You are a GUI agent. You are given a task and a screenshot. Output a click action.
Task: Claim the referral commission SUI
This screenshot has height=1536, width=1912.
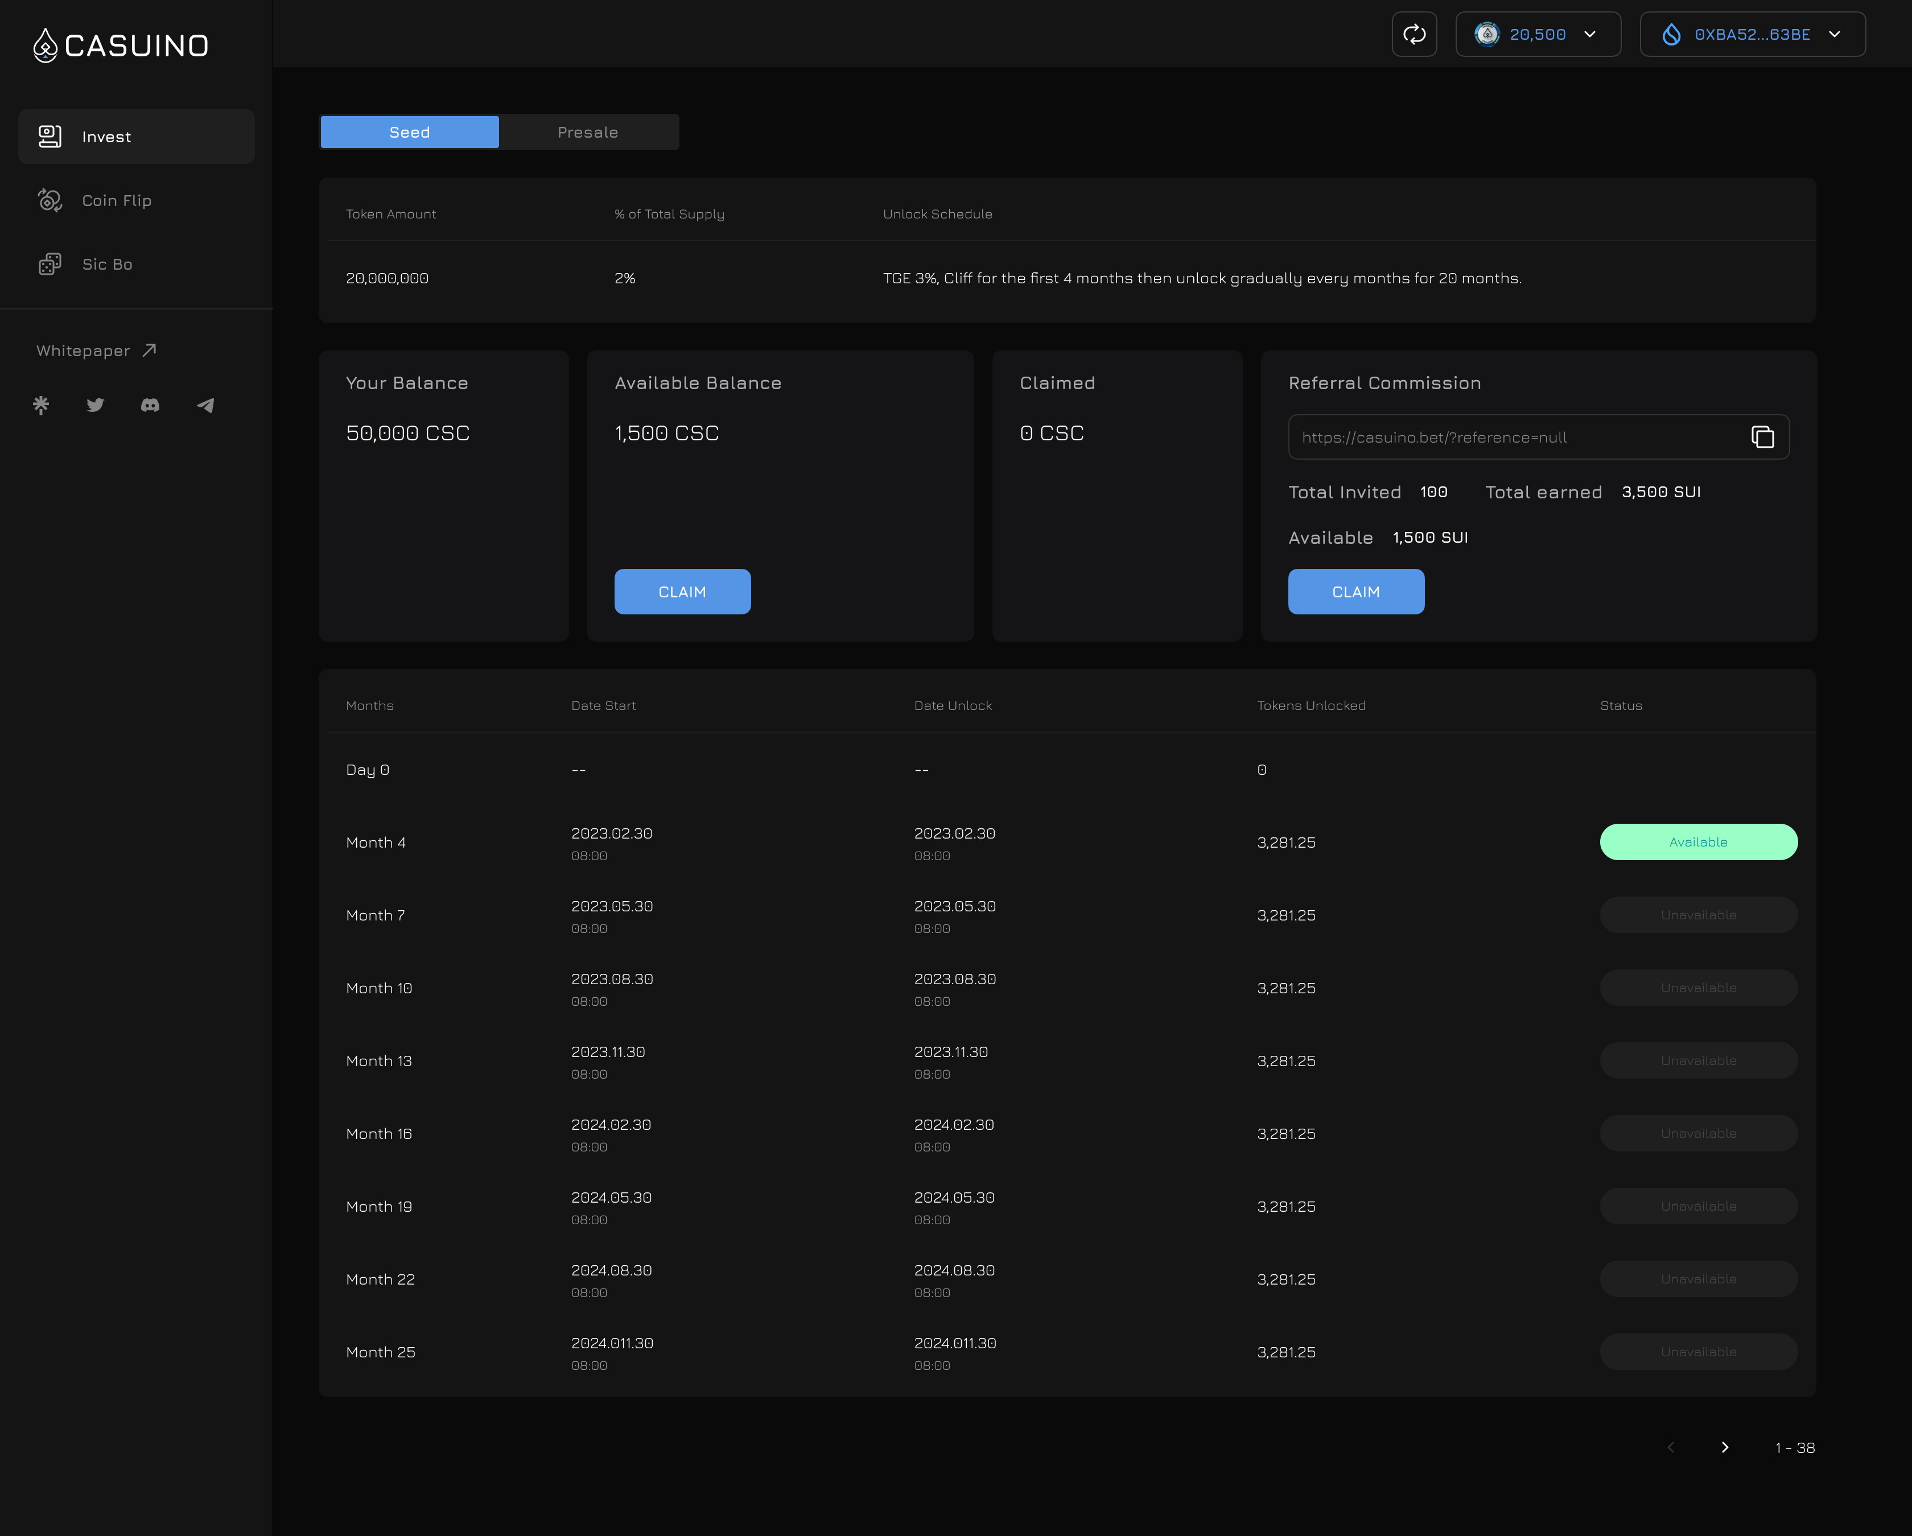[1355, 592]
